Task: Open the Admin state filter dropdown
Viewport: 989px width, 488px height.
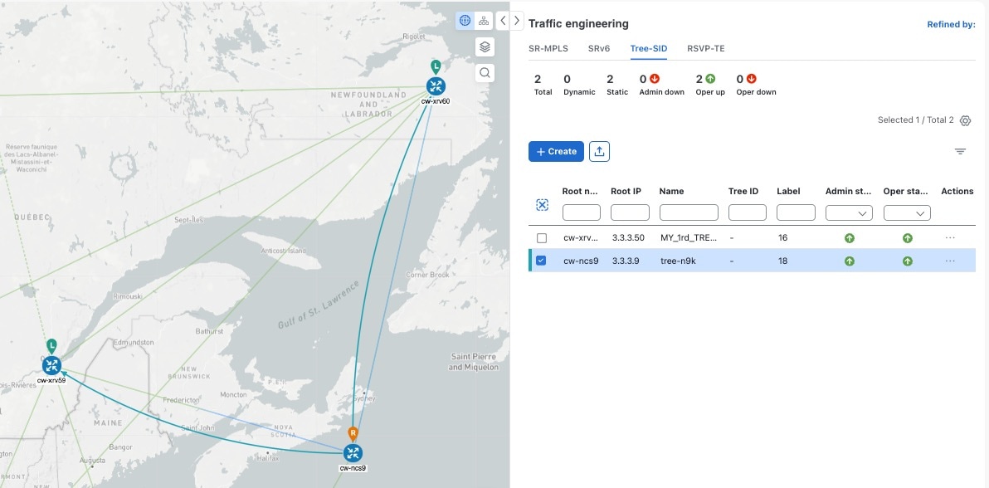Action: click(x=849, y=213)
